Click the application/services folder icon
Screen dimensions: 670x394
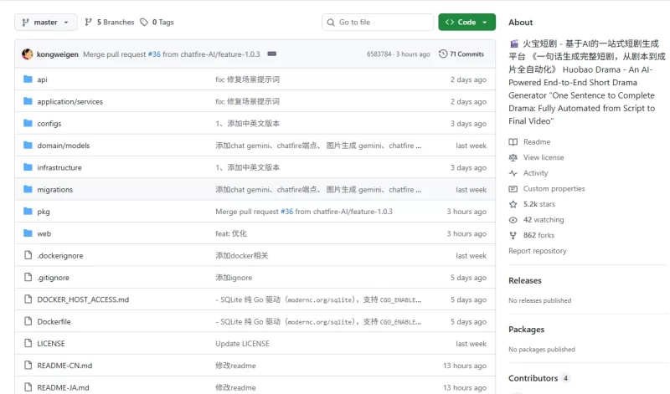click(28, 101)
